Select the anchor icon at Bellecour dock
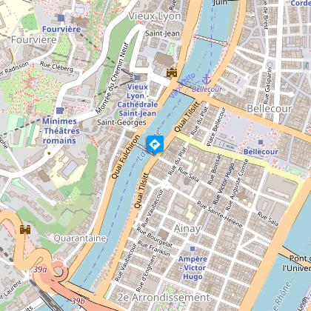Viewport: 311px width, 311px height. pyautogui.click(x=207, y=80)
